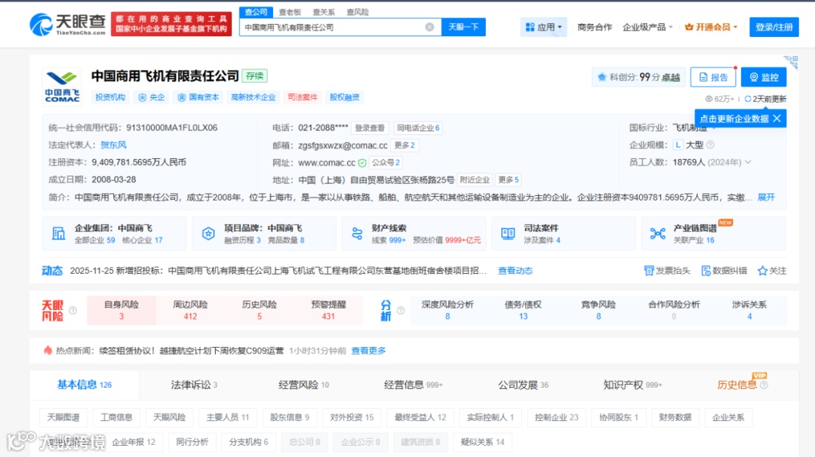Image resolution: width=815 pixels, height=457 pixels.
Task: Click the info icon beside 大型
Action: pyautogui.click(x=710, y=145)
